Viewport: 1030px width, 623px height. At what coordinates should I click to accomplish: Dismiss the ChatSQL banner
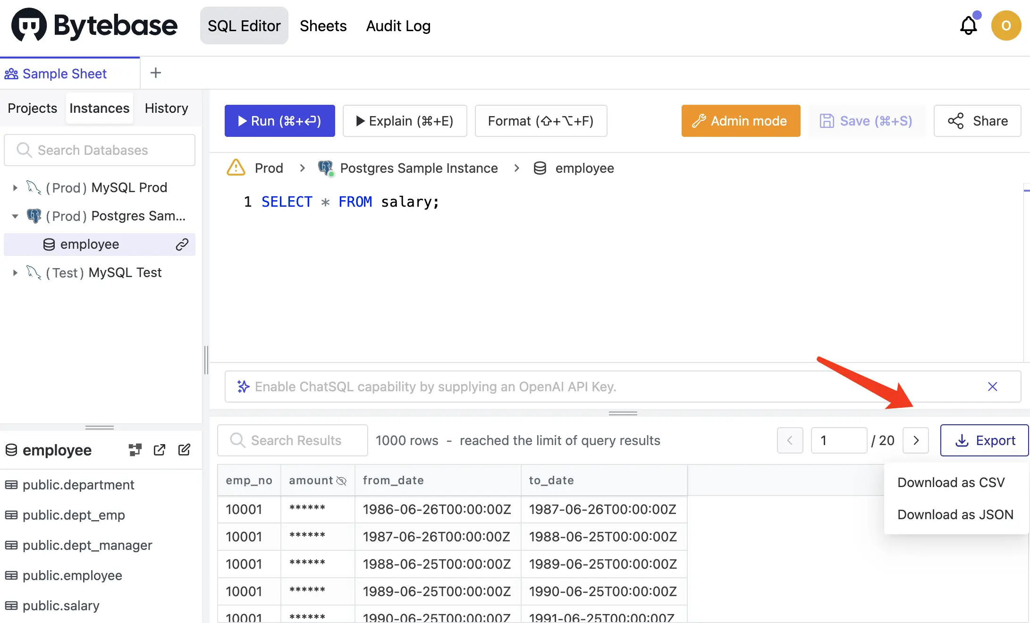(993, 387)
